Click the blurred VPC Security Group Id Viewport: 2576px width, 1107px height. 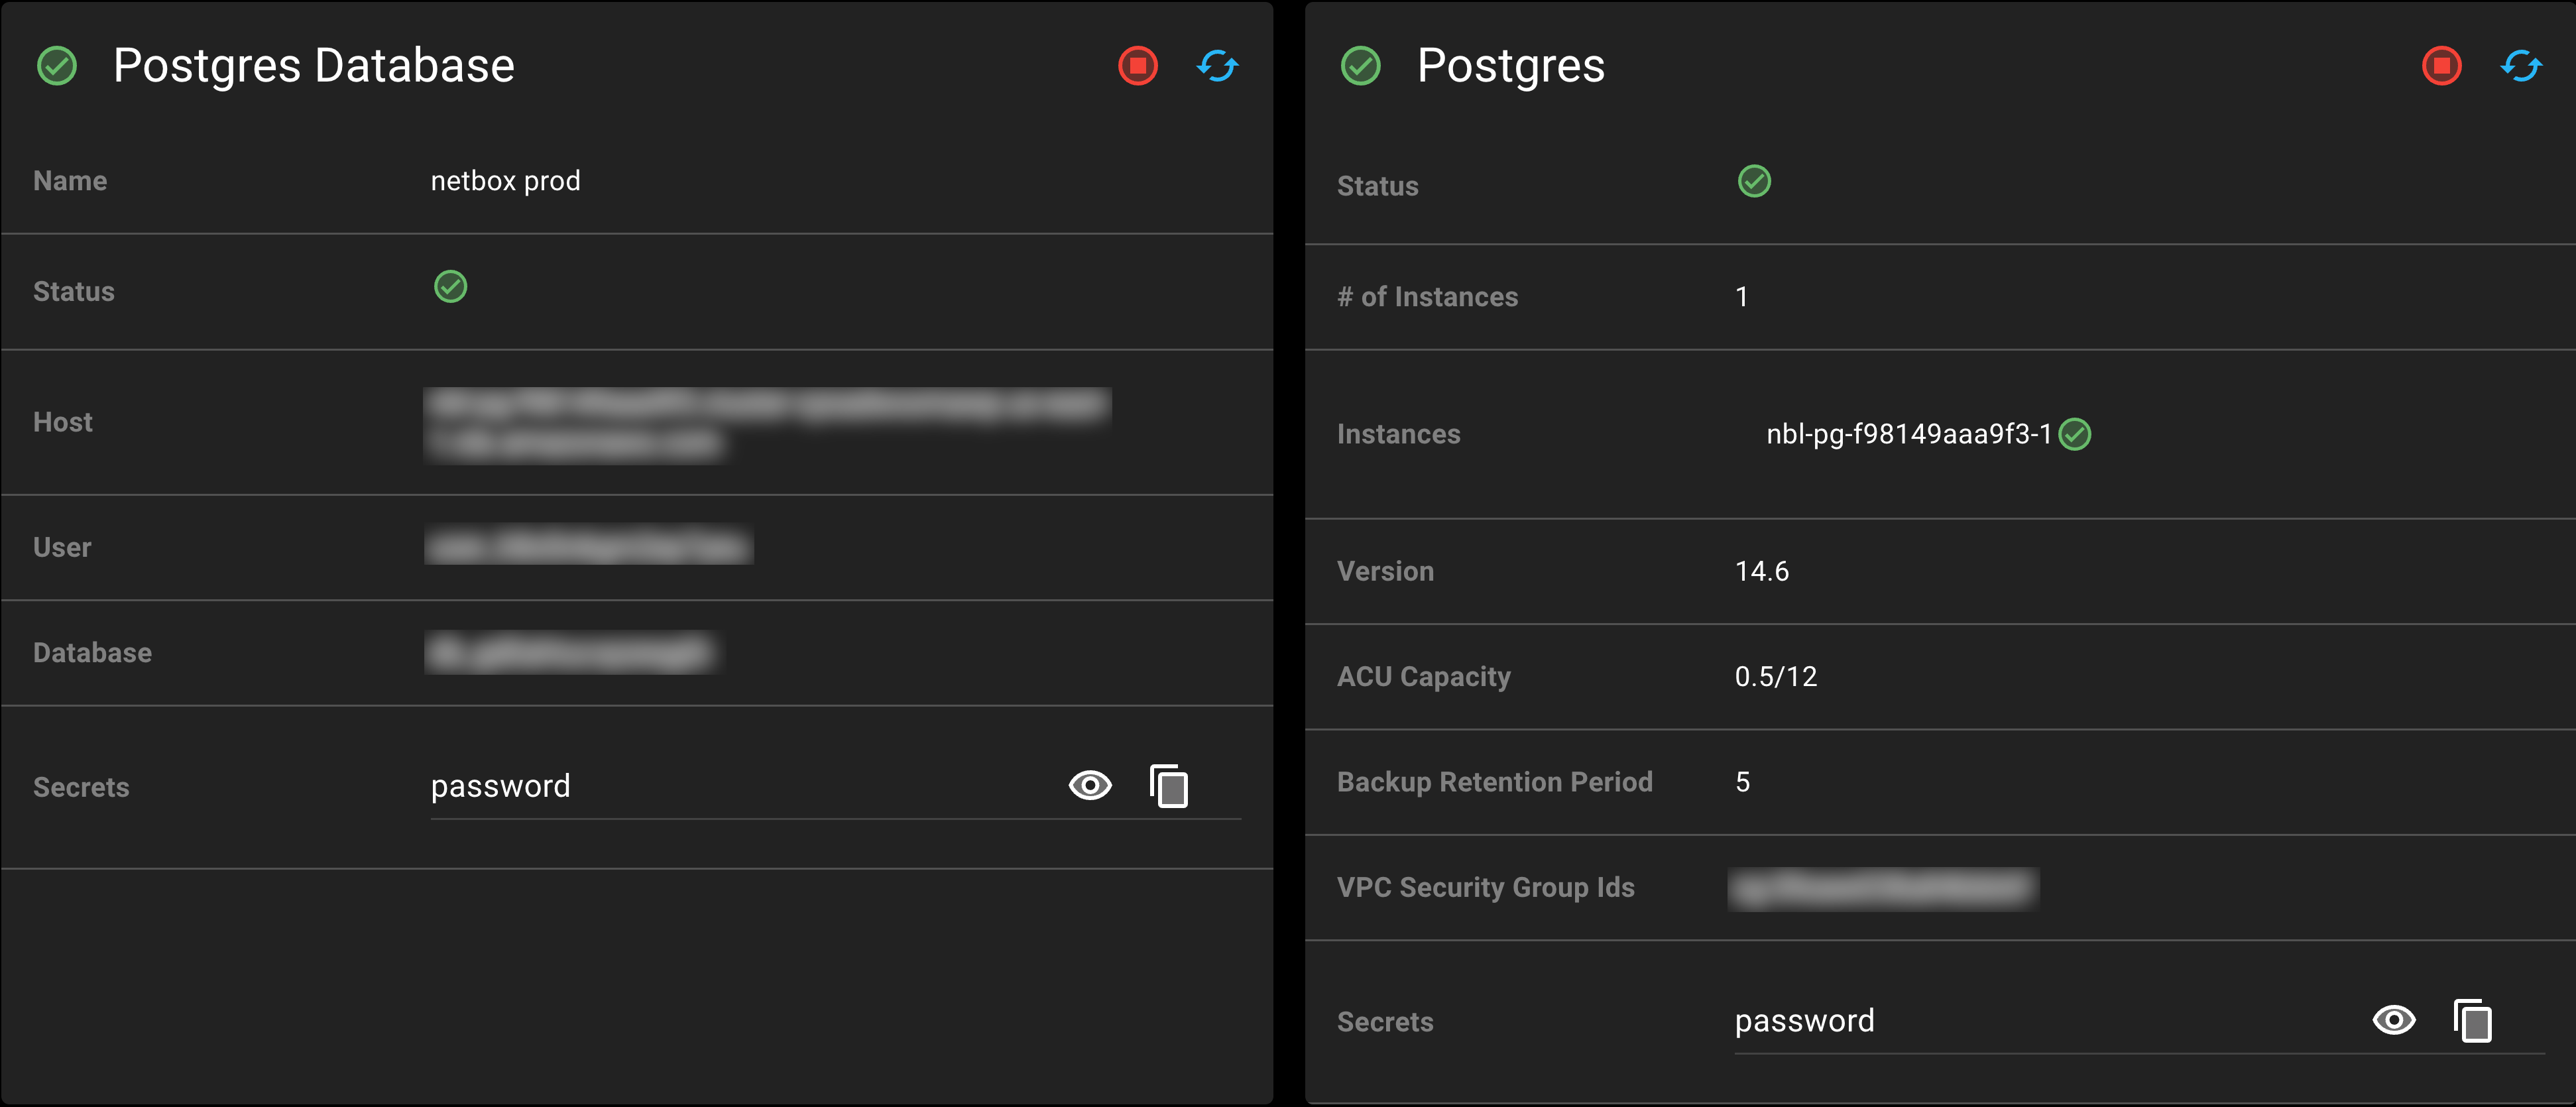[1882, 888]
